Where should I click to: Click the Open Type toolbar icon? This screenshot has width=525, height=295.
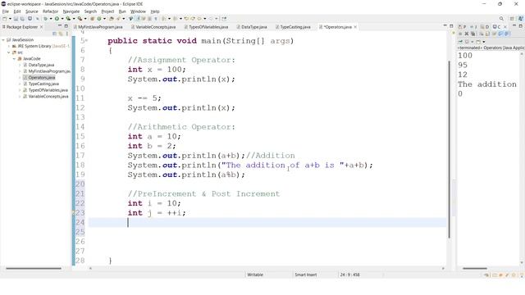pos(111,19)
